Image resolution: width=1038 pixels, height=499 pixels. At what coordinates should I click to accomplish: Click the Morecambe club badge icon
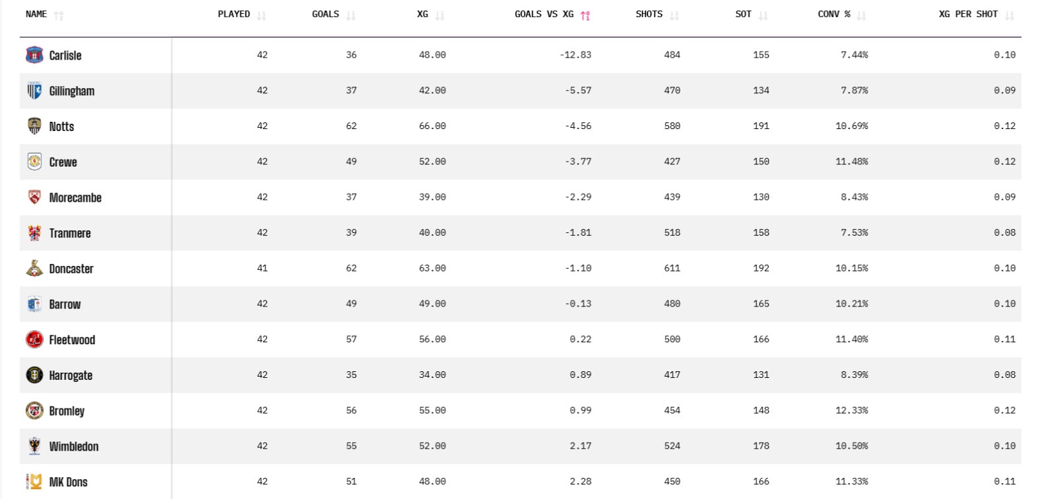34,197
